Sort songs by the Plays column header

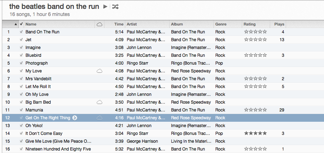(x=278, y=24)
